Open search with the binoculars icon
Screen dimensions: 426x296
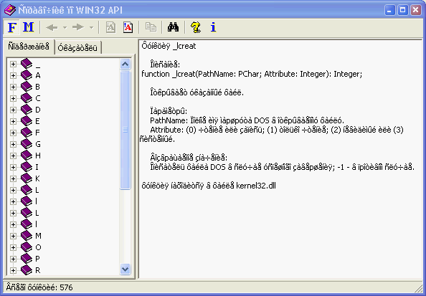(173, 27)
